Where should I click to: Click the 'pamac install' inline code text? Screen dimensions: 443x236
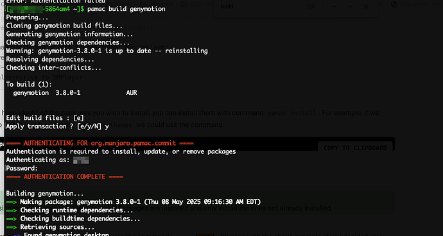pos(292,114)
